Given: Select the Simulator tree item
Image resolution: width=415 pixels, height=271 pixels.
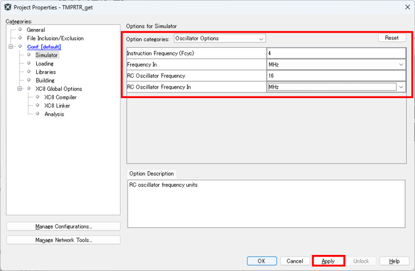Looking at the screenshot, I should coord(46,55).
